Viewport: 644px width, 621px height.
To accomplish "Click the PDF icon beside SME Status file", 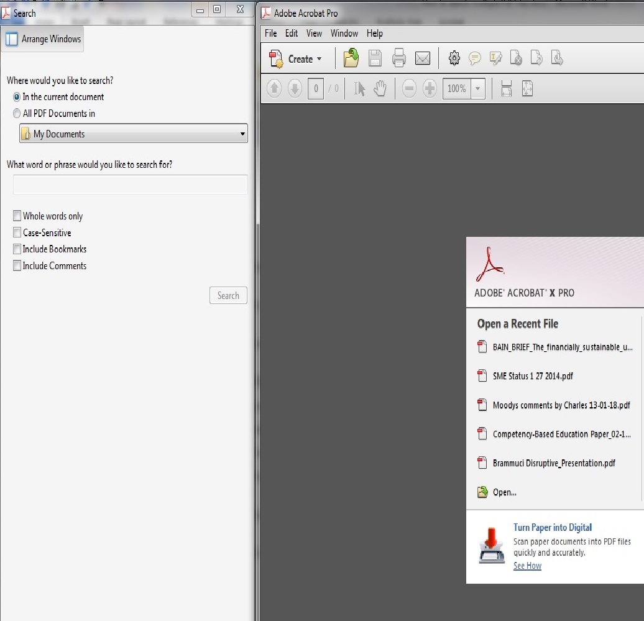I will point(482,376).
